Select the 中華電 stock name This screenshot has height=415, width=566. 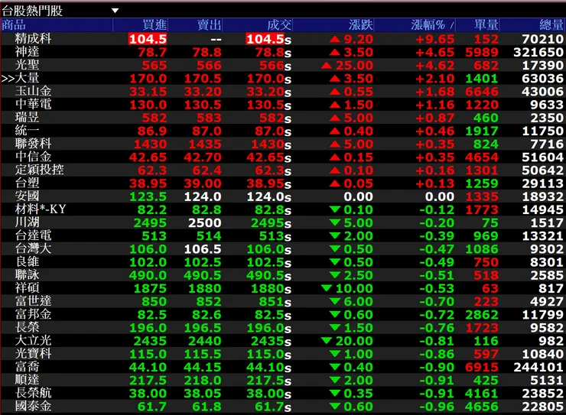point(33,104)
